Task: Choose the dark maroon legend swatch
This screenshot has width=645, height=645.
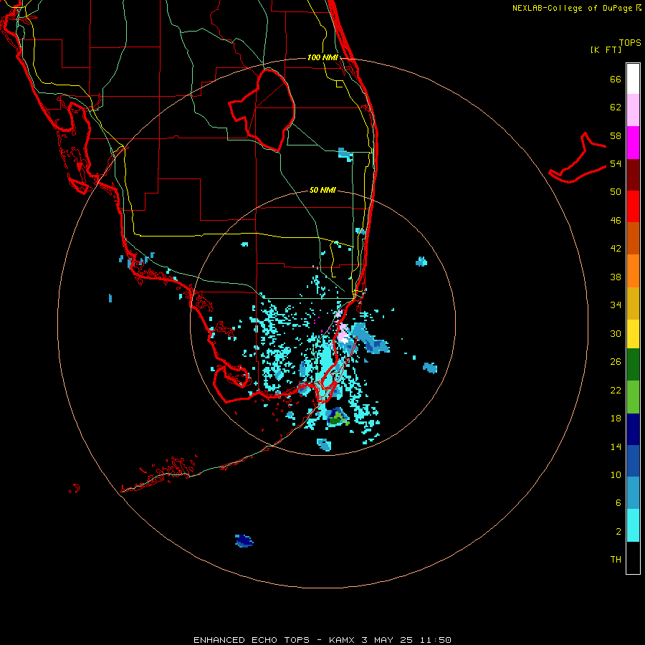Action: [x=633, y=175]
